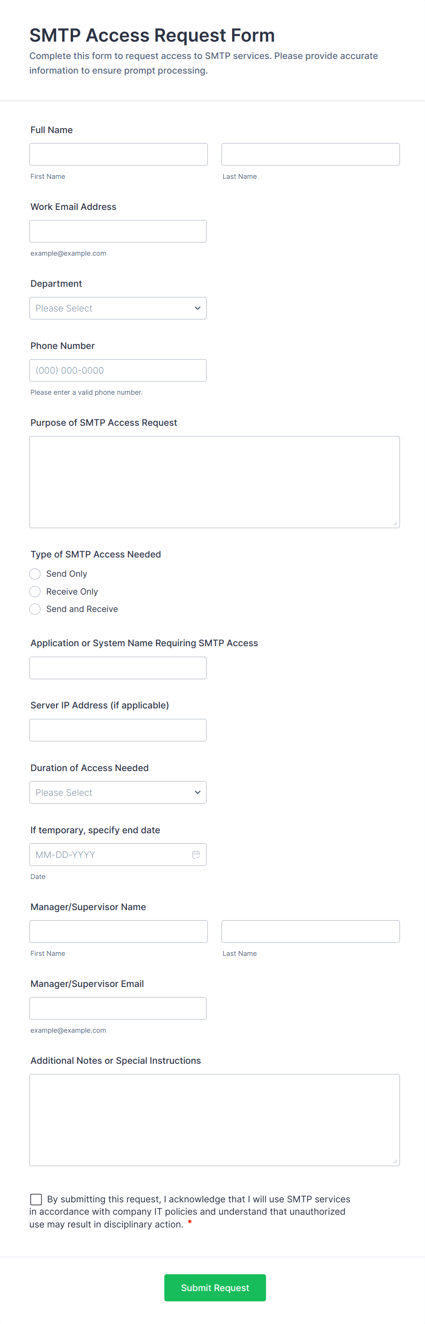
Task: Open the Department dropdown
Action: point(117,308)
